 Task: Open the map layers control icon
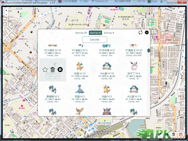[181, 12]
